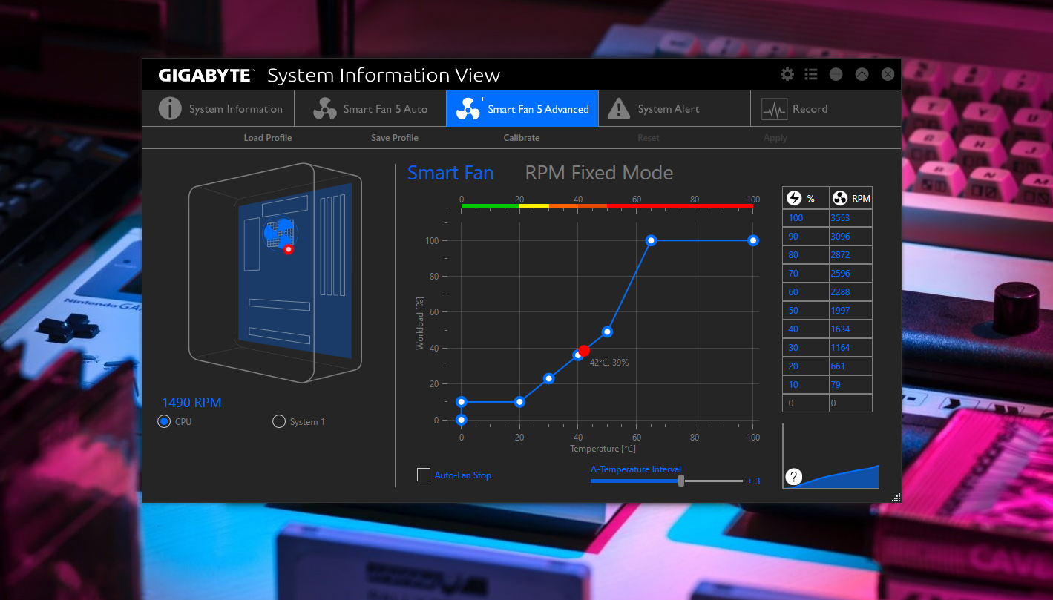The image size is (1053, 600).
Task: Click the curve point at 20°C, 10%
Action: click(x=519, y=402)
